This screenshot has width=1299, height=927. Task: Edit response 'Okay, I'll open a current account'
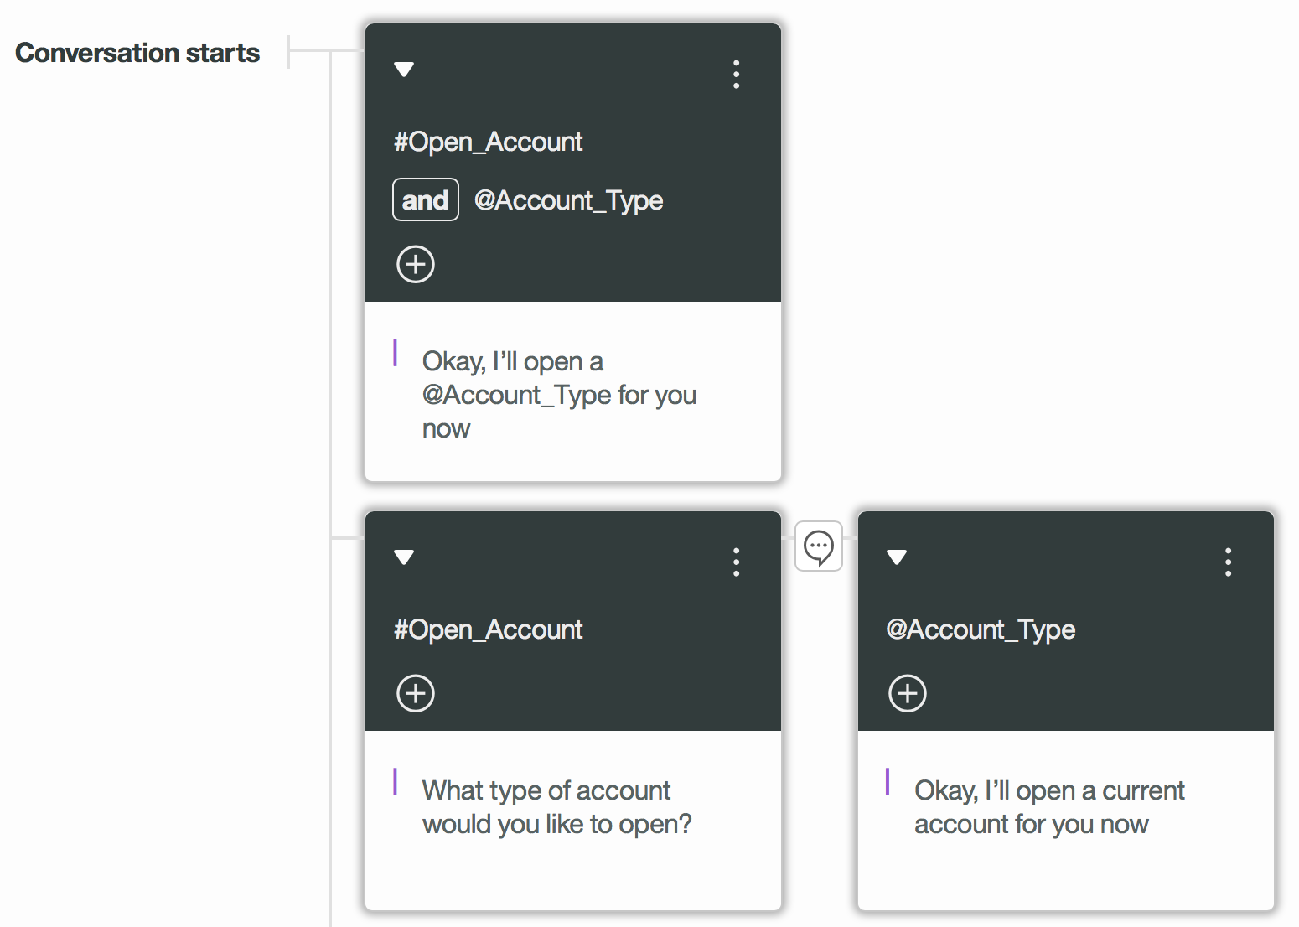(1048, 807)
